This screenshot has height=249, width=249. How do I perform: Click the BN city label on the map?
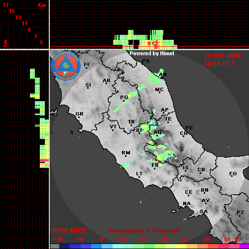click(x=205, y=190)
